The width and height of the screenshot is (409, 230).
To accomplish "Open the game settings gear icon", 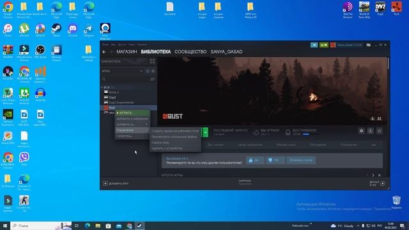I will tap(361, 131).
